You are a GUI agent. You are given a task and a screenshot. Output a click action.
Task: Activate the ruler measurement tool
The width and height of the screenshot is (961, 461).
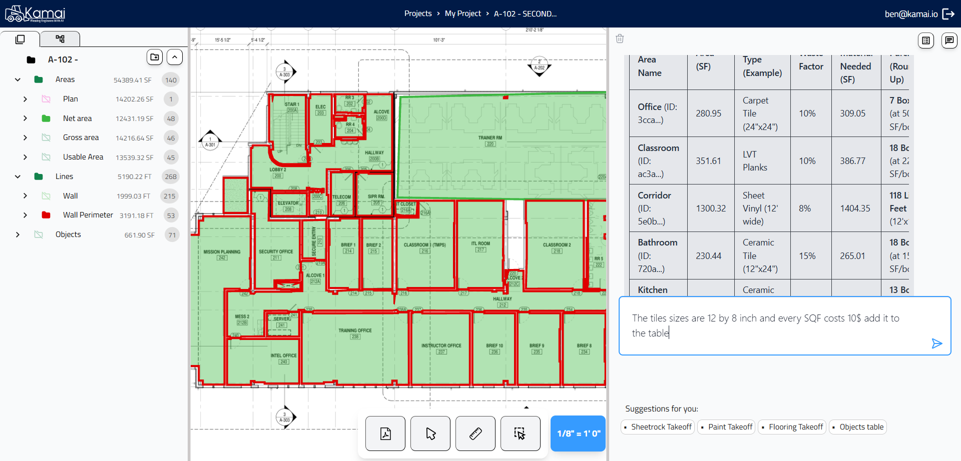click(475, 433)
